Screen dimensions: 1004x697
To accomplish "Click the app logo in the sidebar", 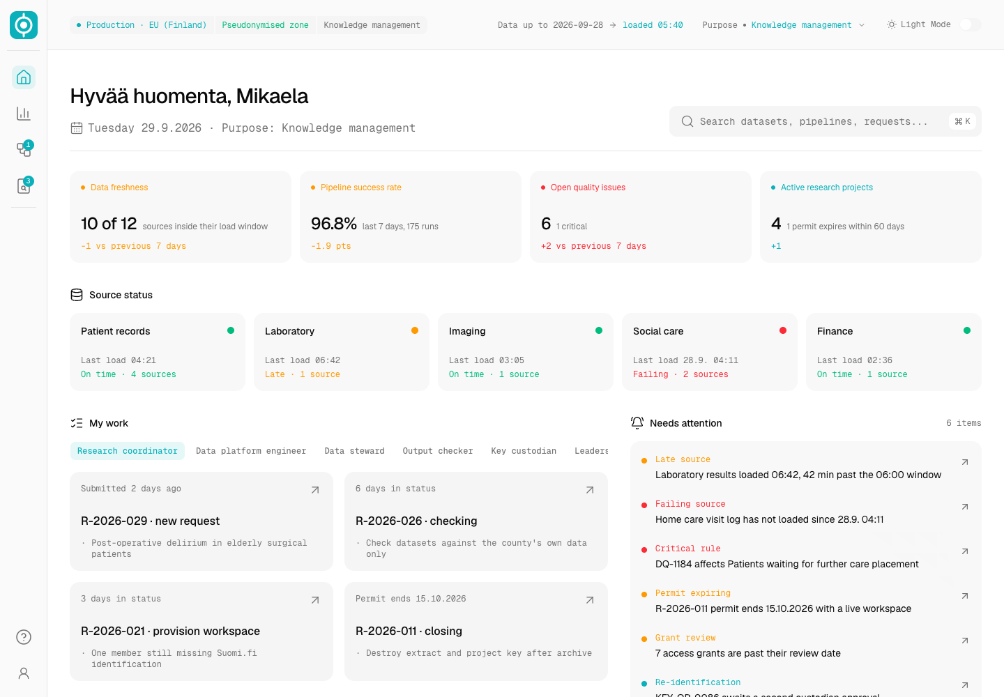I will point(24,25).
